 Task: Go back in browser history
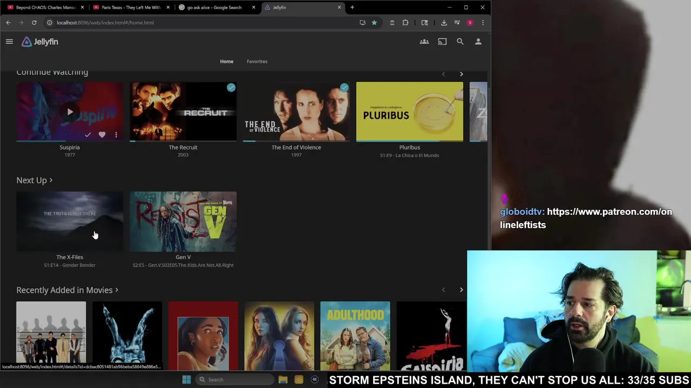click(x=8, y=23)
